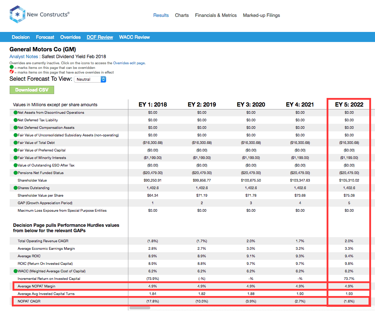The height and width of the screenshot is (319, 375).
Task: Click green override dot for Pensions Net Funded Status
Action: tap(15, 173)
